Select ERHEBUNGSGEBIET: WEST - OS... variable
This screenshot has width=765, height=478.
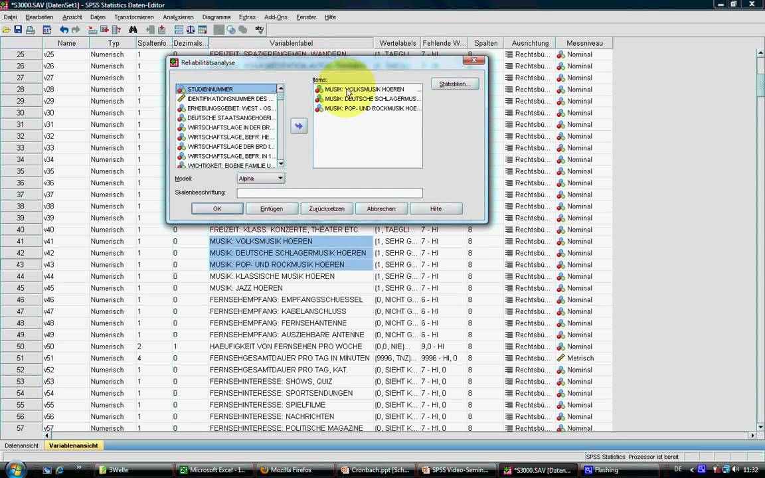click(226, 108)
